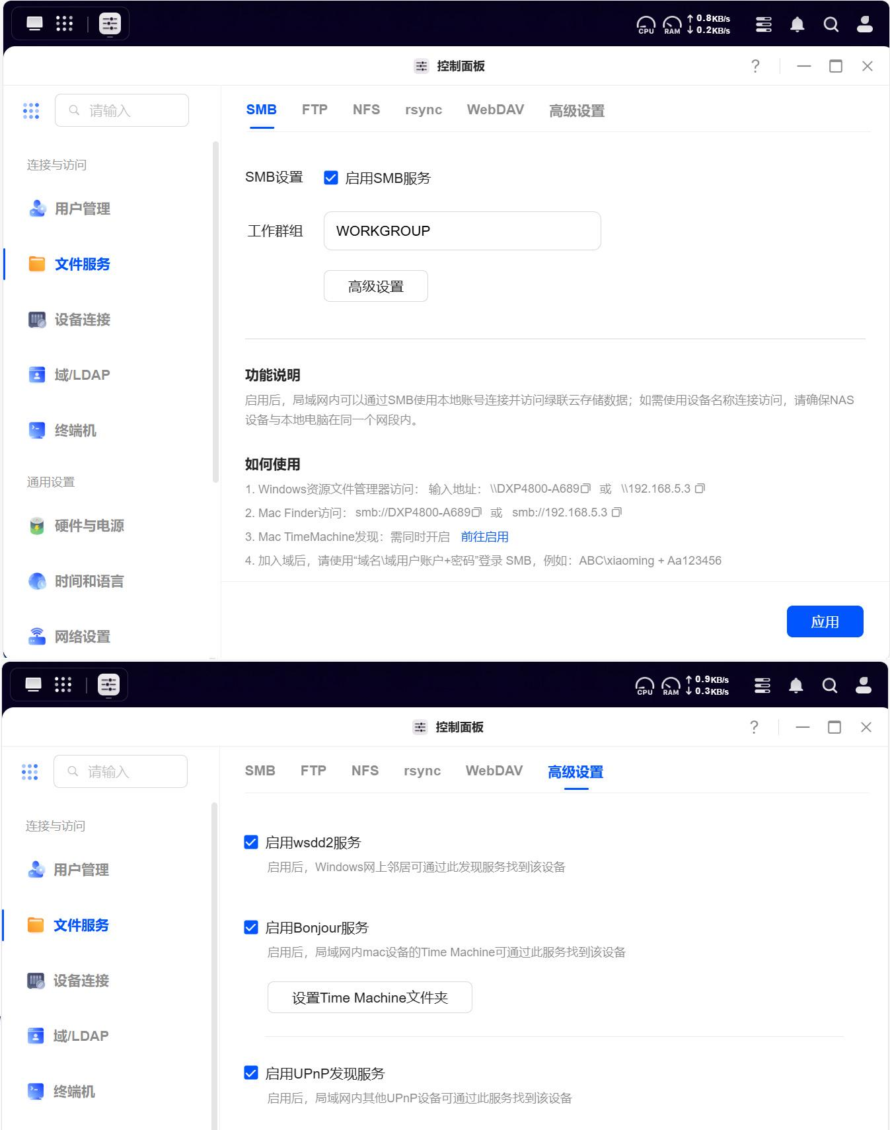
Task: Open 域/LDAP in the SMB page window sidebar
Action: pos(69,375)
